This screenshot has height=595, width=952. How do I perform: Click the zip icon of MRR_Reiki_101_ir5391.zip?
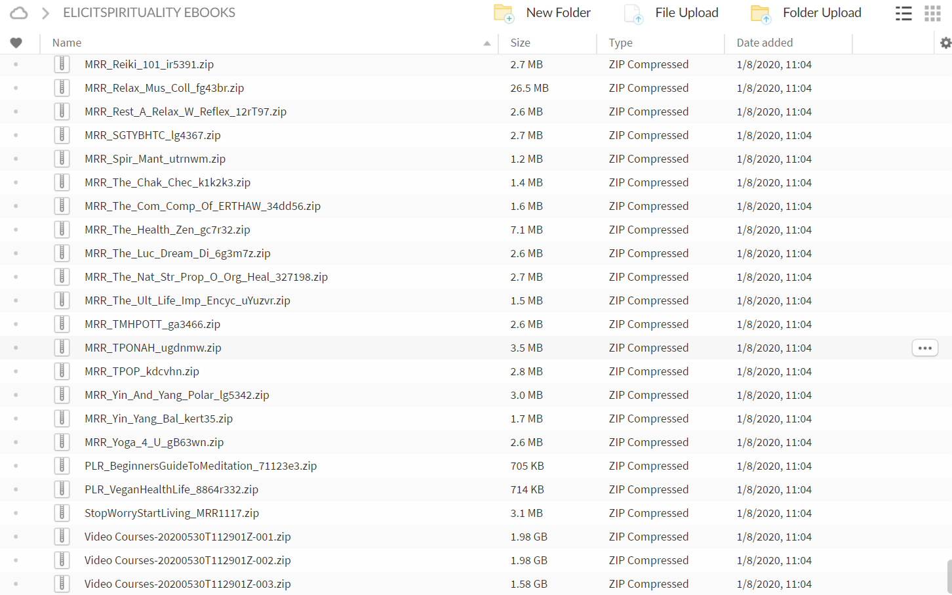pos(62,64)
